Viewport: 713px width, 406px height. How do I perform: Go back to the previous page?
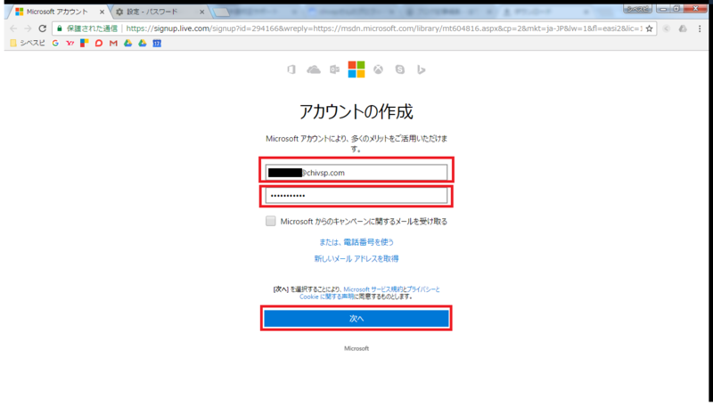(x=13, y=28)
